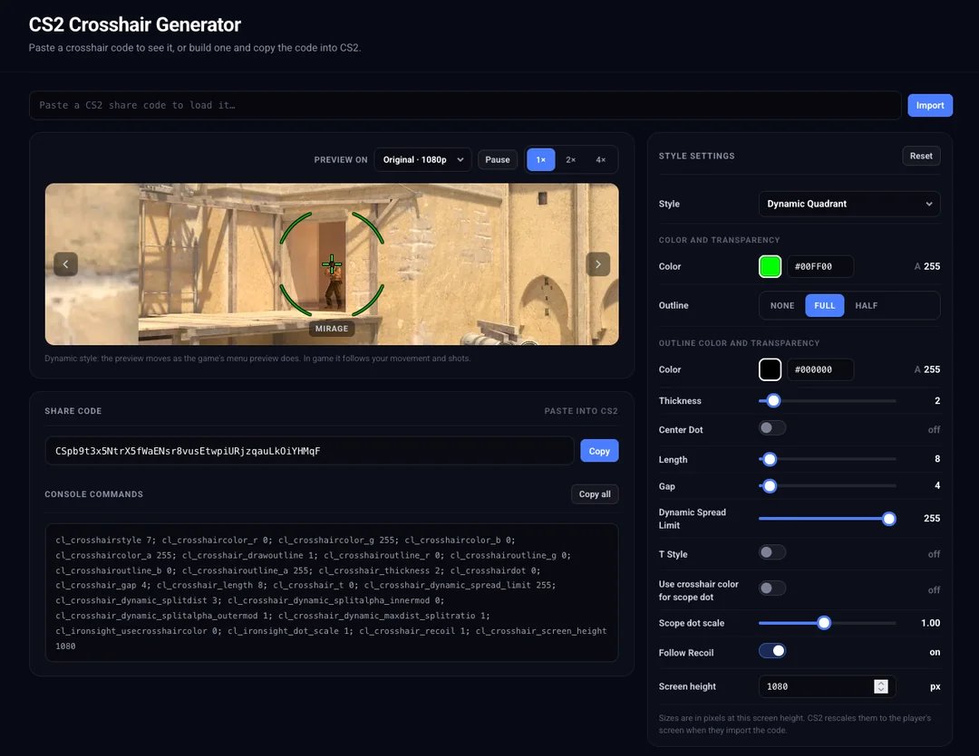Toggle Use crosshair color for scope dot
This screenshot has width=979, height=756.
(x=771, y=589)
